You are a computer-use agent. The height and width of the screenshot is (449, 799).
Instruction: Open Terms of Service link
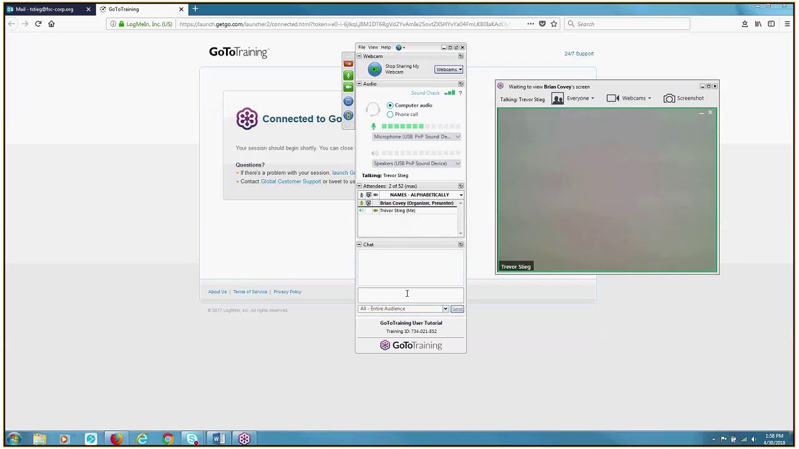point(250,292)
